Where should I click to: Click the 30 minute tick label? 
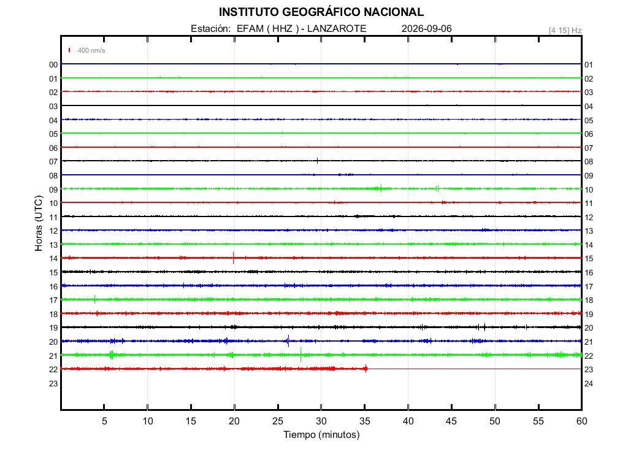tap(321, 421)
